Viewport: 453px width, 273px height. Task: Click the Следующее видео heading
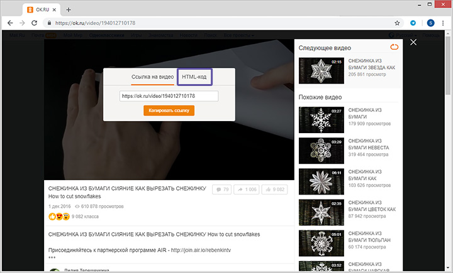[x=325, y=48]
